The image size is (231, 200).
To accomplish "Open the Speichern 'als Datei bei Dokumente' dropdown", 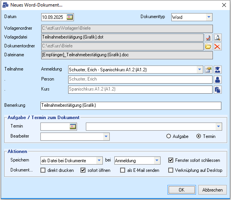I will (x=99, y=160).
